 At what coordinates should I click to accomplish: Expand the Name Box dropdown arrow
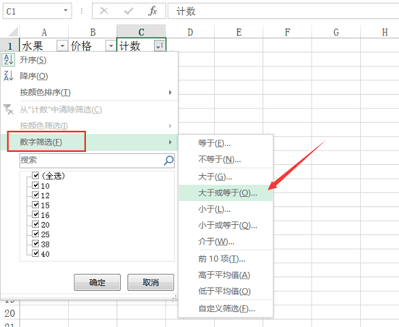click(x=65, y=10)
